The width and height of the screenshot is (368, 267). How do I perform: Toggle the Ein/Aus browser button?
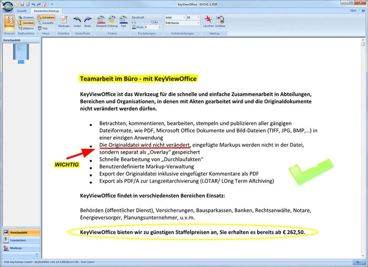[8, 21]
